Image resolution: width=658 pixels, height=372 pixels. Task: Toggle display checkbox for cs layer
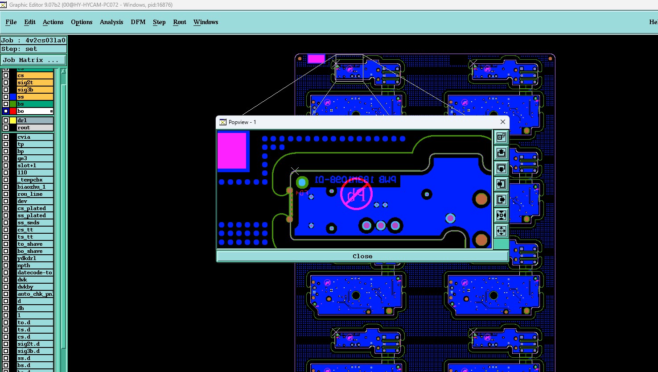click(6, 75)
